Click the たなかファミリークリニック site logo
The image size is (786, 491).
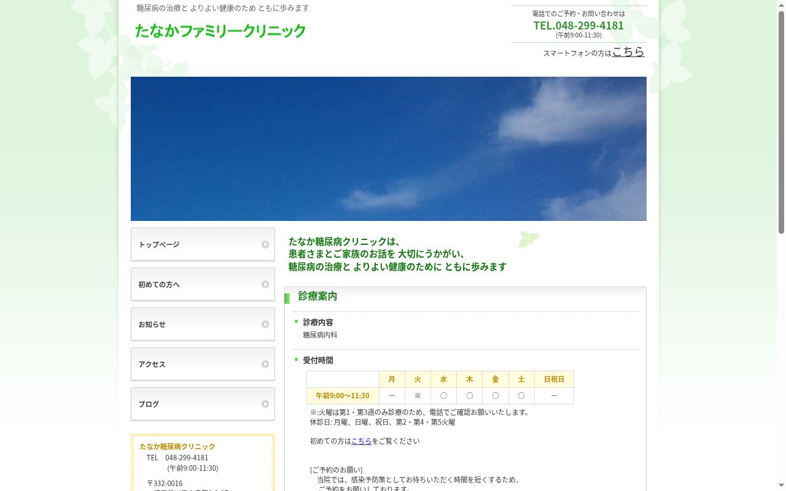coord(220,31)
